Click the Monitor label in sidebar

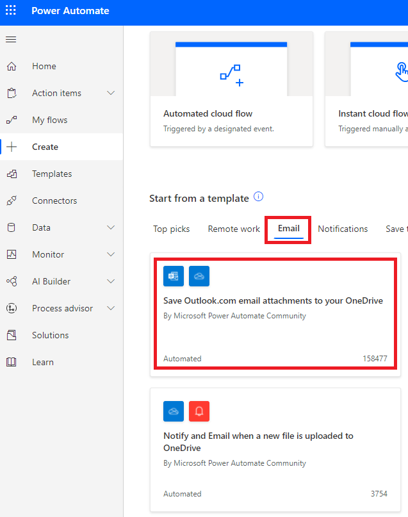click(48, 254)
